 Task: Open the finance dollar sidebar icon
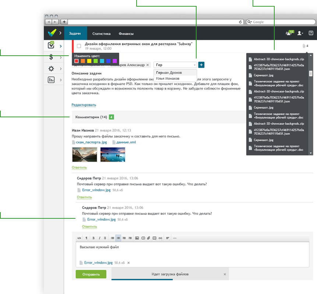52,57
